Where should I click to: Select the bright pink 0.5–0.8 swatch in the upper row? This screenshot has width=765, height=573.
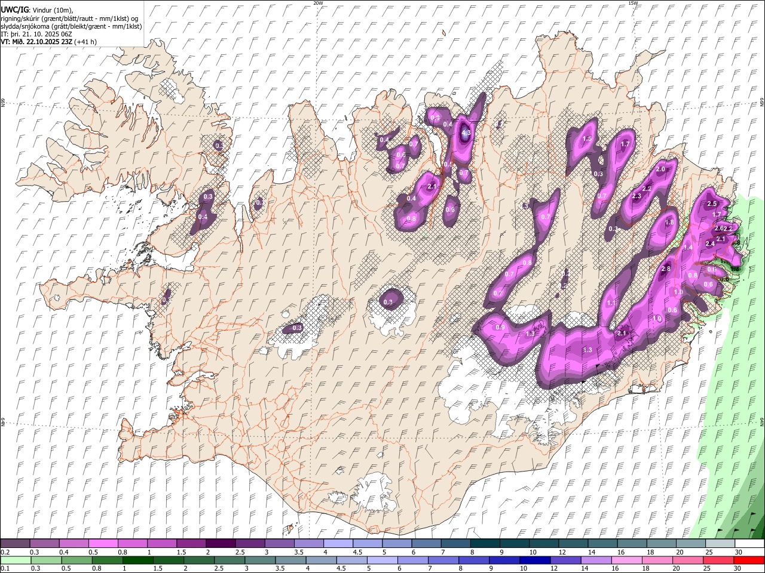click(x=103, y=544)
